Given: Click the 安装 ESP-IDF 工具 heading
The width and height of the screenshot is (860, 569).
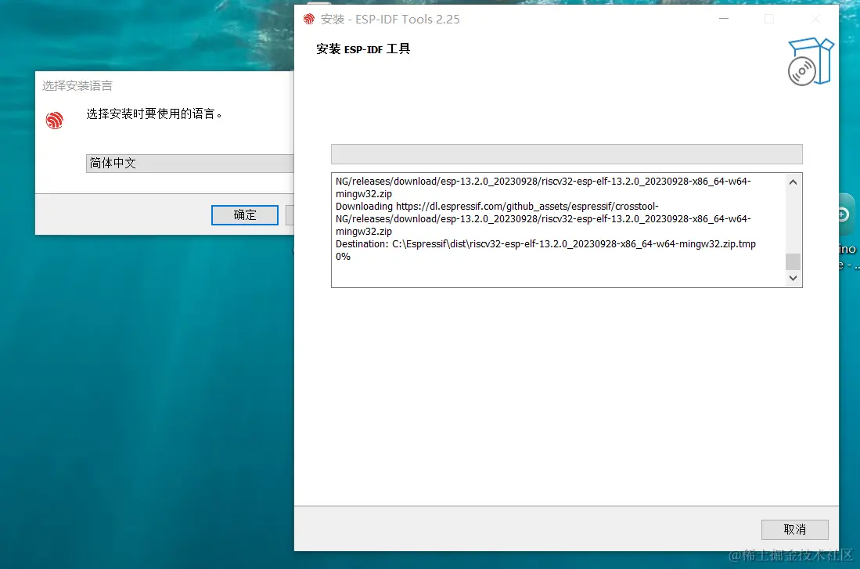Looking at the screenshot, I should point(363,49).
